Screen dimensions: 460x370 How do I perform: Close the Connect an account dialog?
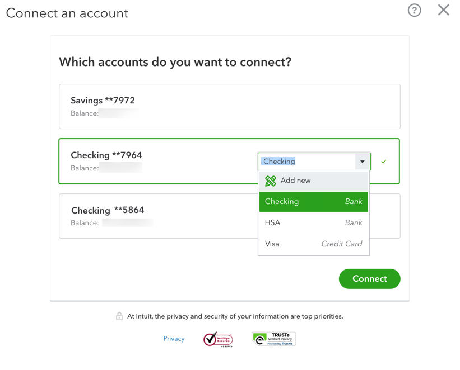coord(444,10)
